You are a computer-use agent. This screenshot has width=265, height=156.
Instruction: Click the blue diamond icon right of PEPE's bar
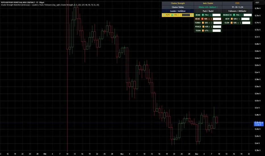click(192, 15)
